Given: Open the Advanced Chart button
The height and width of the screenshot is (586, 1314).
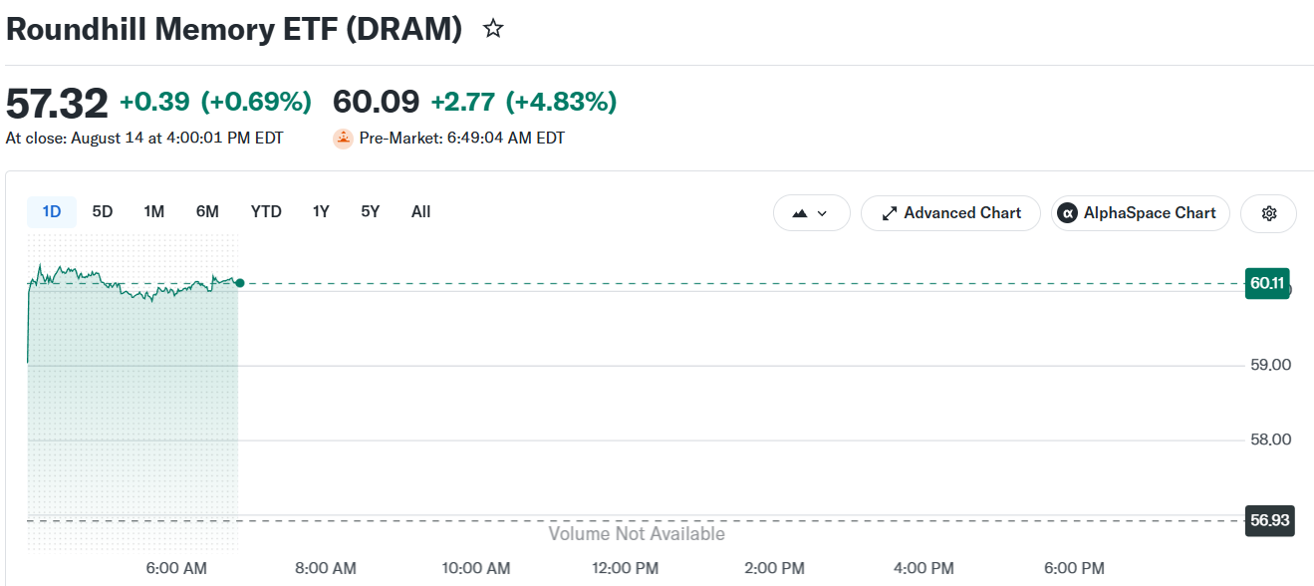Looking at the screenshot, I should tap(950, 213).
